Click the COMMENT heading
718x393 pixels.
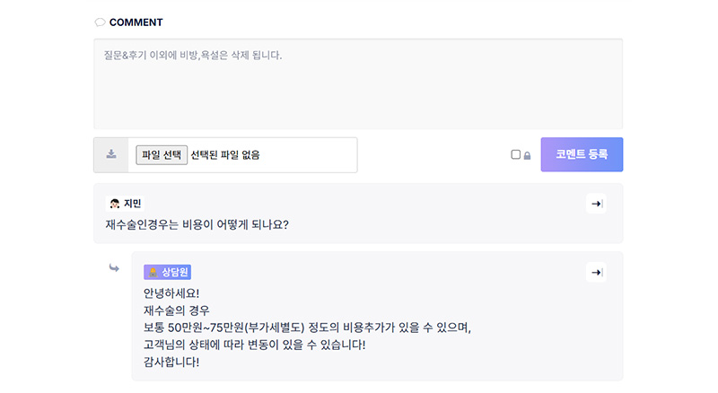[136, 22]
